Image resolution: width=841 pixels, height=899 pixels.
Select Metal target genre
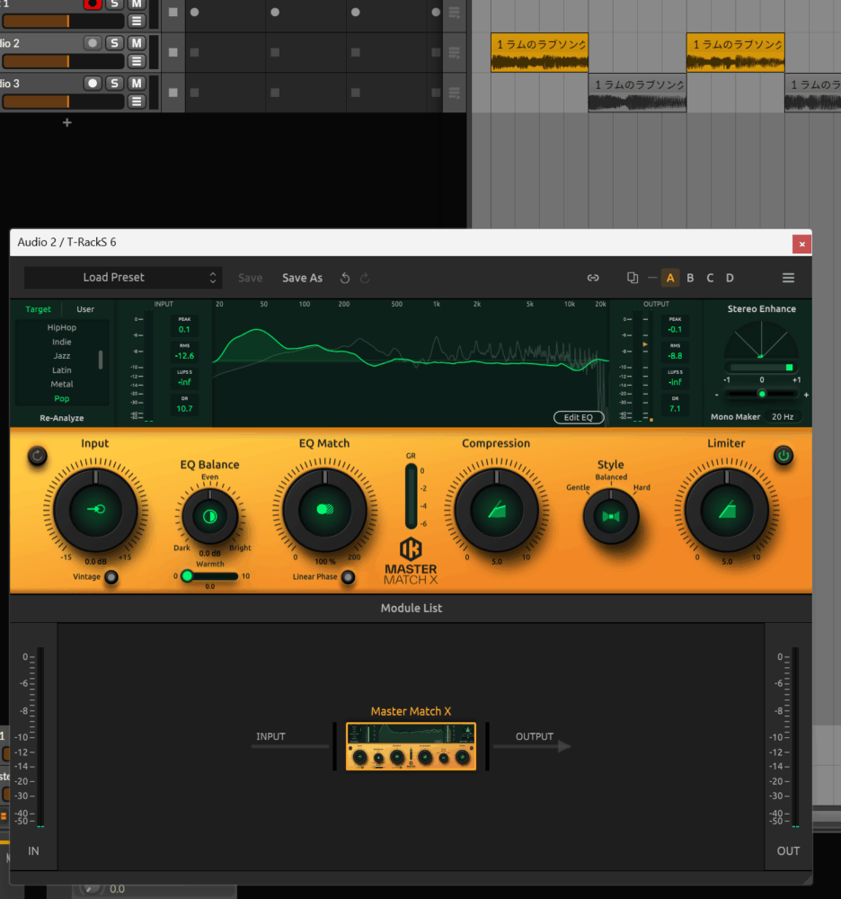(x=62, y=384)
